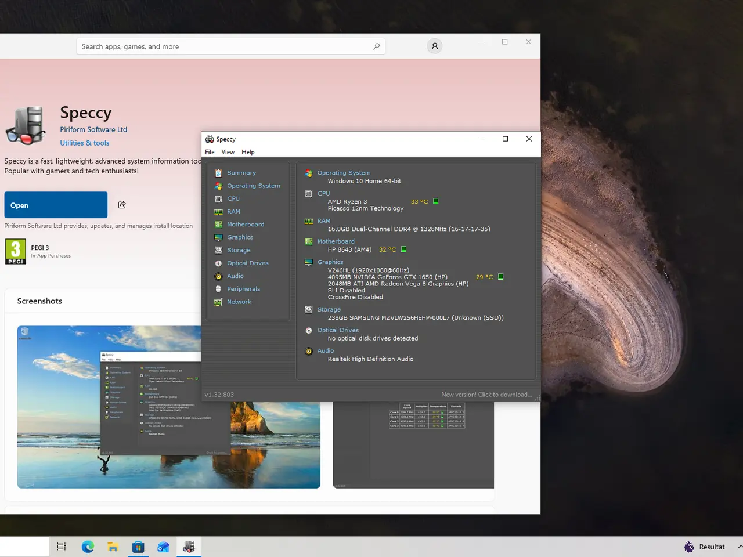Open Speccy's File menu
743x557 pixels.
click(210, 152)
